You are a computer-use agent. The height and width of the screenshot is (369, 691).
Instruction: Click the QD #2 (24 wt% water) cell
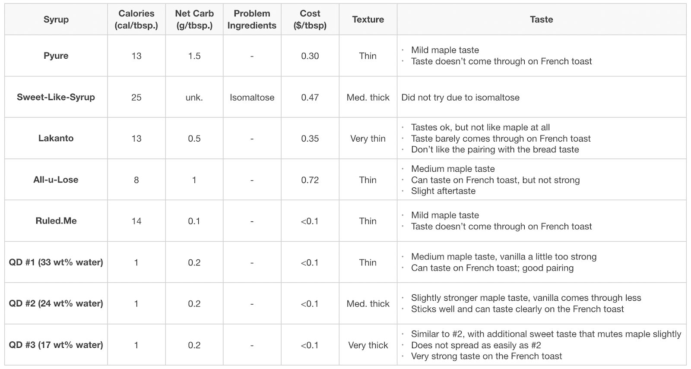[56, 303]
